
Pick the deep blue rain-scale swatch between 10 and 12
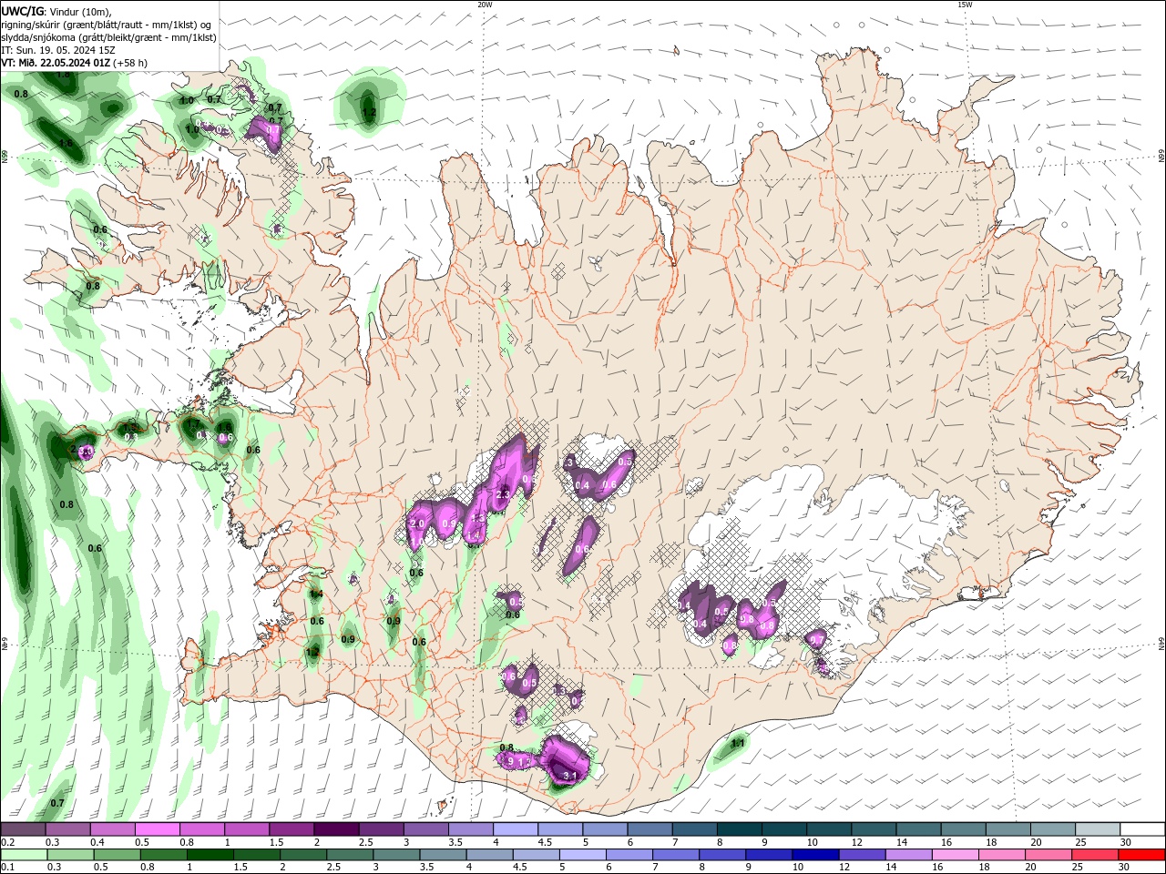[x=815, y=855]
